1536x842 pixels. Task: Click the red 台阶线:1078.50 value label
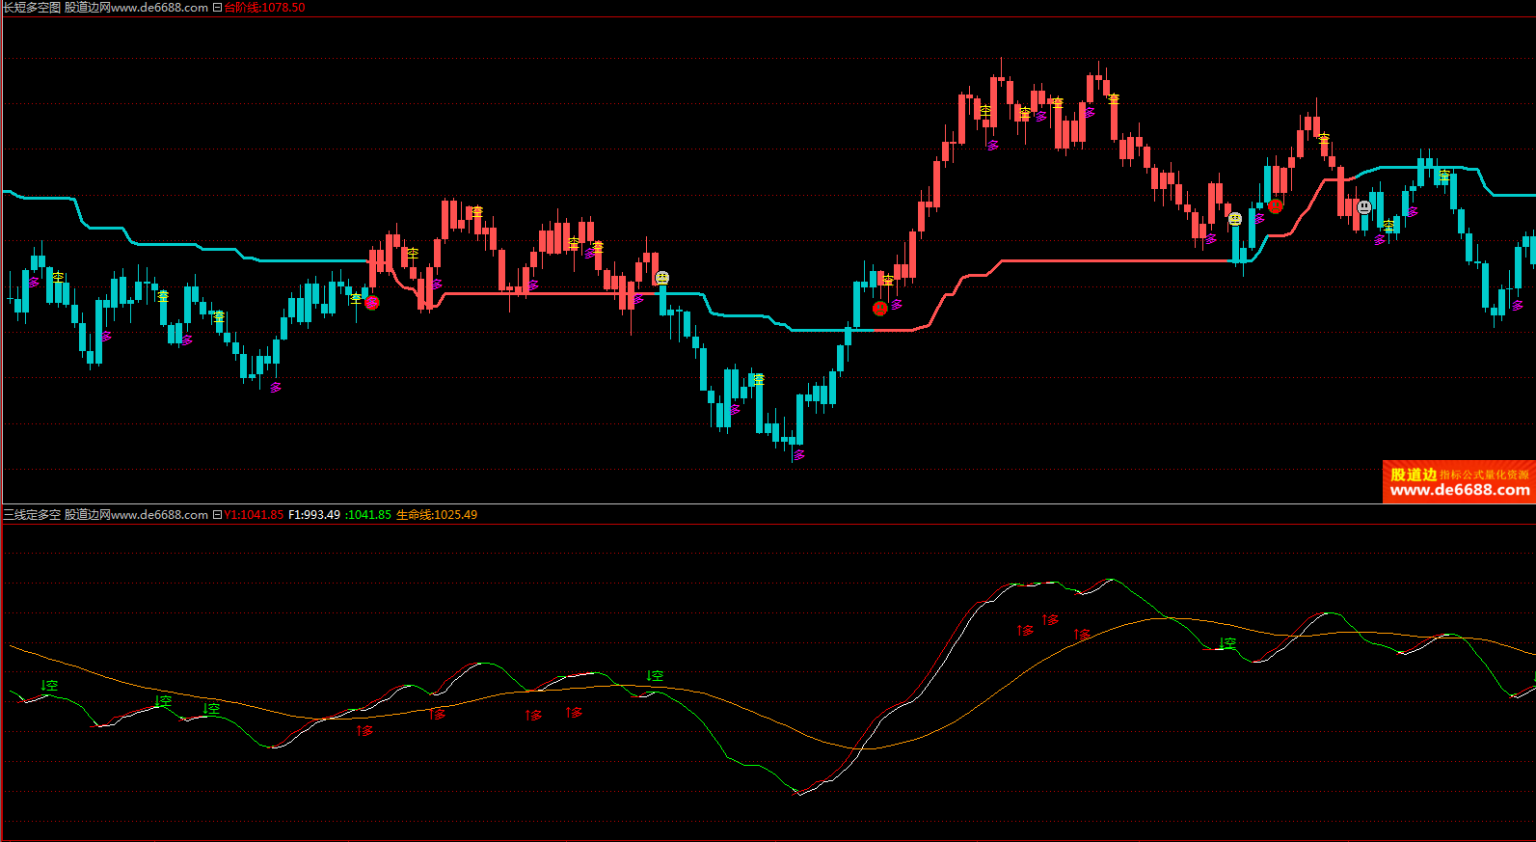[264, 8]
